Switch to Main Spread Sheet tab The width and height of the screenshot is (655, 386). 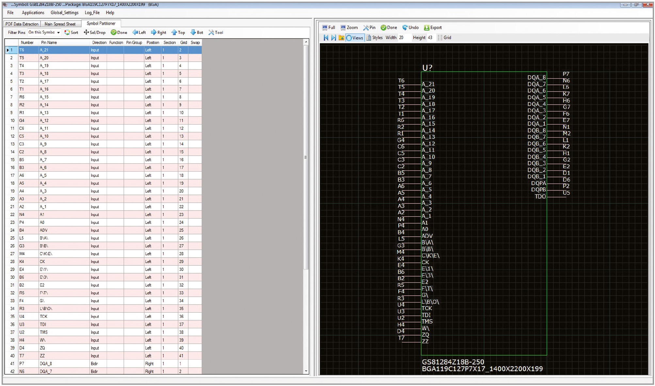coord(60,24)
